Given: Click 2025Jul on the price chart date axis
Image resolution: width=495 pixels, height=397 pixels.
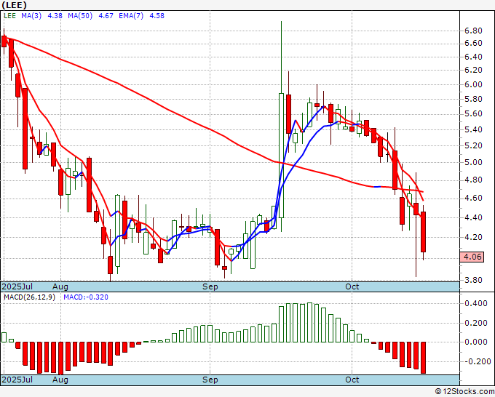Looking at the screenshot, I should 17,286.
